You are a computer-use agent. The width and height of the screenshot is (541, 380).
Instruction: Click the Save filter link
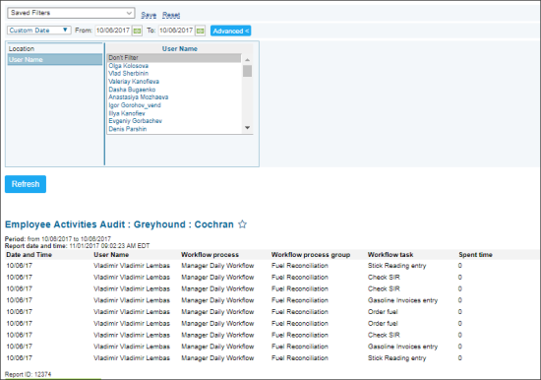(149, 15)
